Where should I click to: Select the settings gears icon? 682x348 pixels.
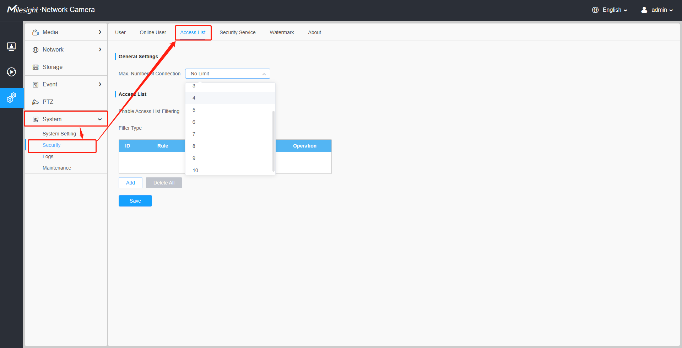coord(11,97)
